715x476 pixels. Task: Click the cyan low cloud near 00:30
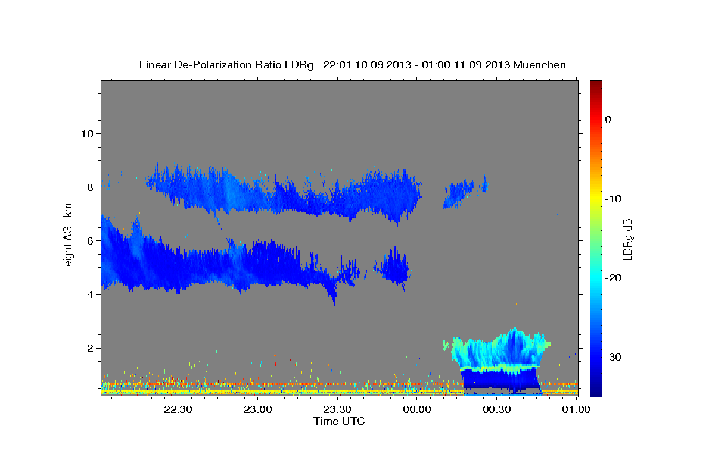coord(498,351)
